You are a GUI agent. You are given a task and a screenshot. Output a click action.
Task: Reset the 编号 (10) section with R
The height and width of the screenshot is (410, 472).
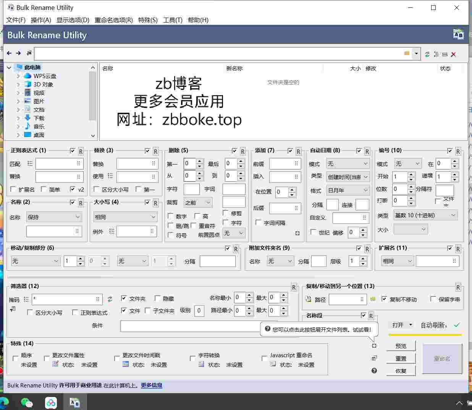tap(458, 151)
